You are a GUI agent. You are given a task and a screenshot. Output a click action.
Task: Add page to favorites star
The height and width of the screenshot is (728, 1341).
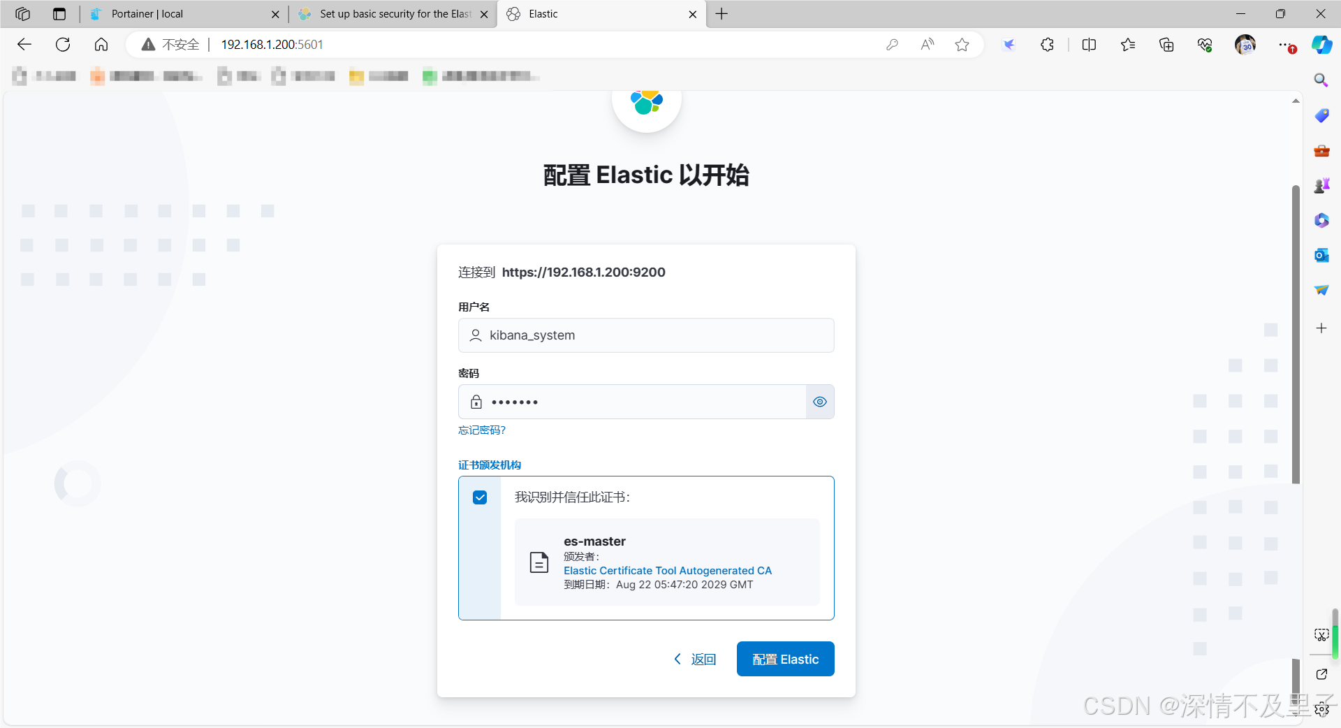pos(962,45)
